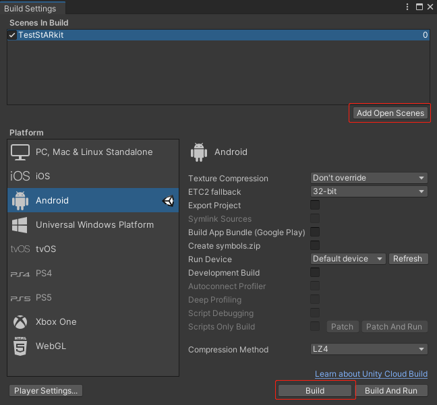Select the tvOS platform icon

click(x=20, y=249)
